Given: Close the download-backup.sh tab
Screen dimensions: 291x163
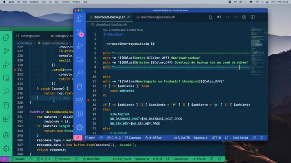Looking at the screenshot, I should coord(128,17).
